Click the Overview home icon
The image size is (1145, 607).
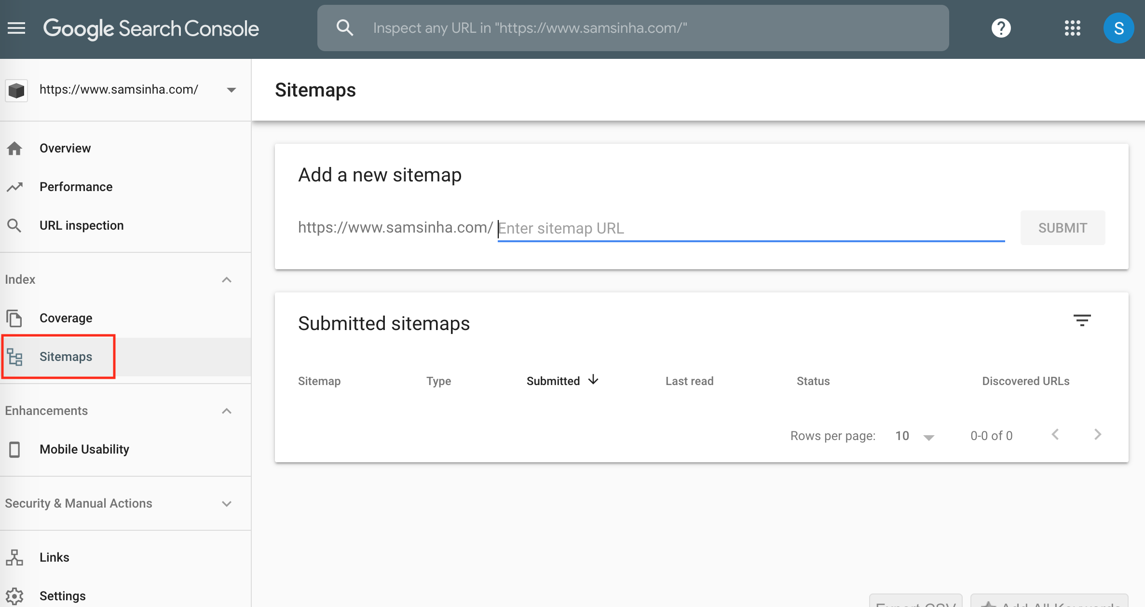coord(14,148)
